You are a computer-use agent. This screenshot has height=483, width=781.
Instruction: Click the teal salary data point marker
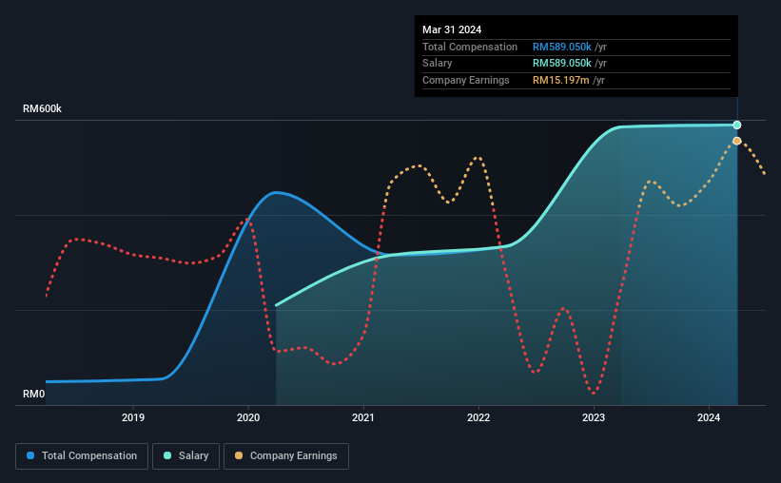point(737,125)
